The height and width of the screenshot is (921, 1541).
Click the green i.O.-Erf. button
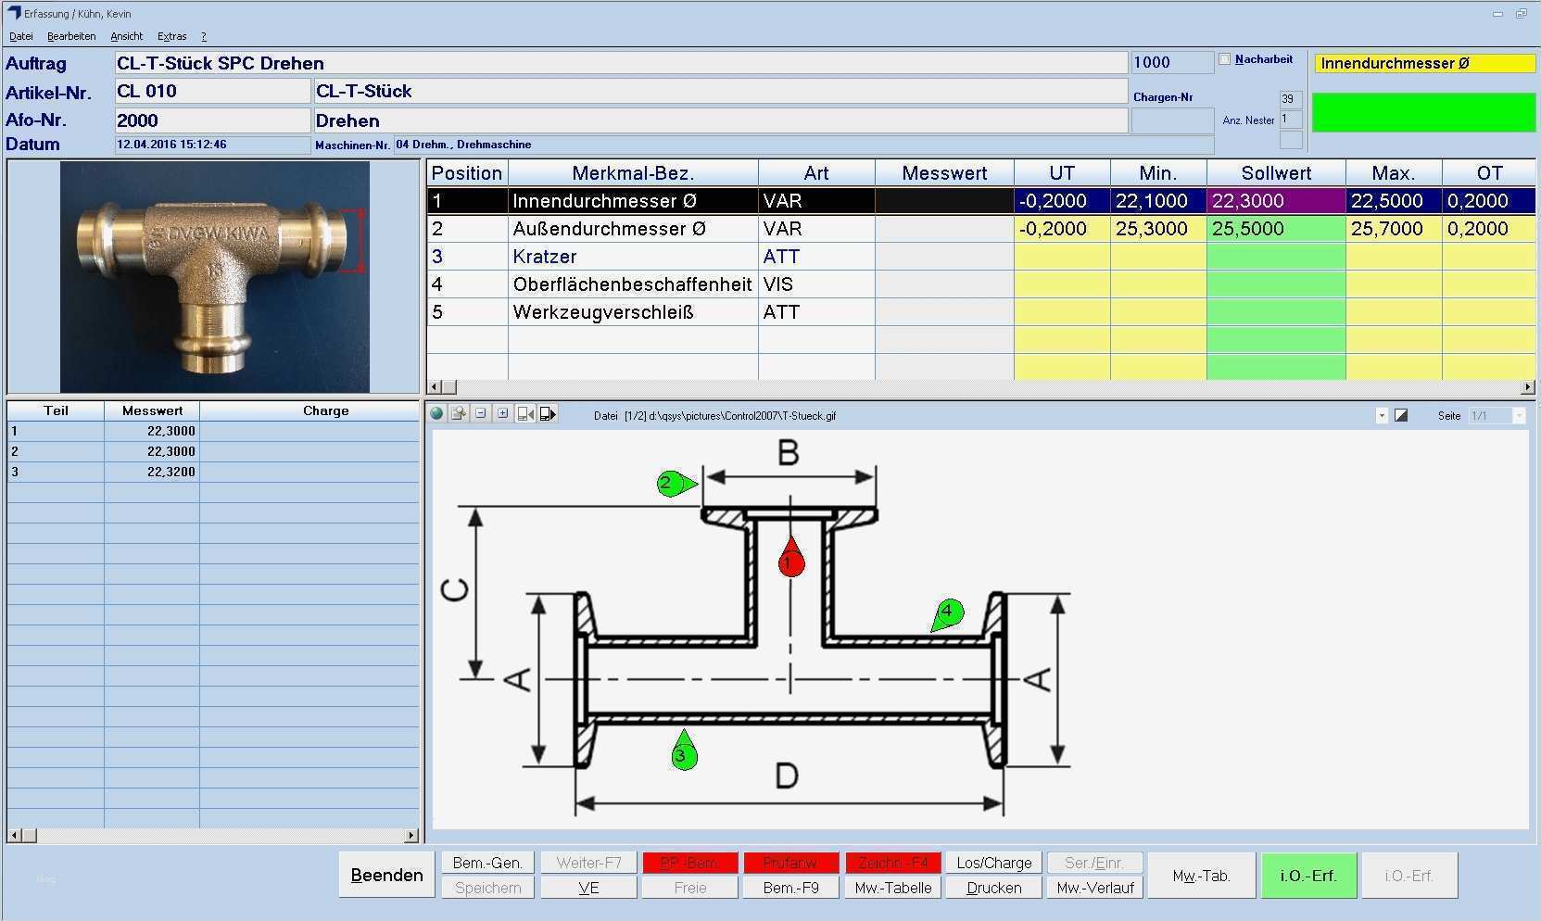(x=1308, y=875)
